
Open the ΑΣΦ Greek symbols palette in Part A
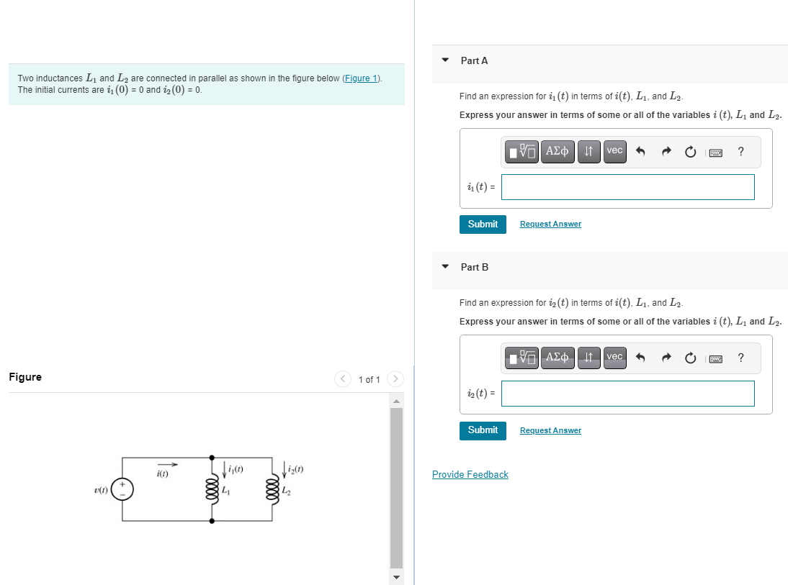557,151
